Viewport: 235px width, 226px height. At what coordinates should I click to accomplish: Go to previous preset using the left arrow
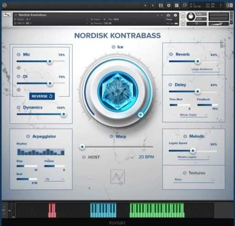coord(145,6)
